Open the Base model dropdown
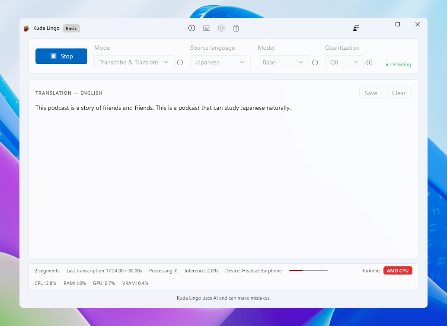This screenshot has width=447, height=326. (283, 62)
